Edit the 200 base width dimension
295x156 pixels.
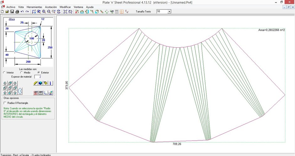(x=28, y=62)
